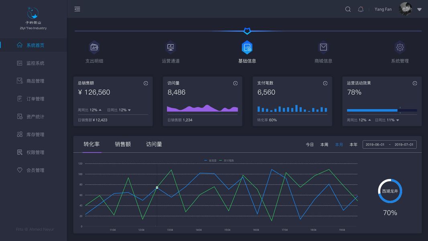The height and width of the screenshot is (241, 428).
Task: Click the info icon on 总销售额 card
Action: coord(146,83)
